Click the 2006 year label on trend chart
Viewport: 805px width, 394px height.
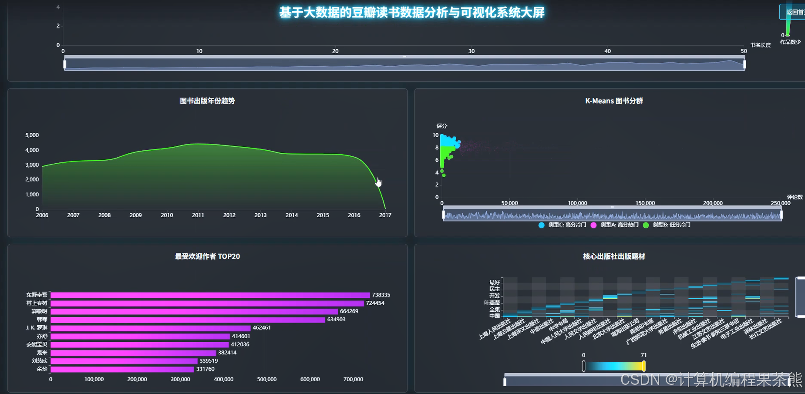pyautogui.click(x=42, y=215)
